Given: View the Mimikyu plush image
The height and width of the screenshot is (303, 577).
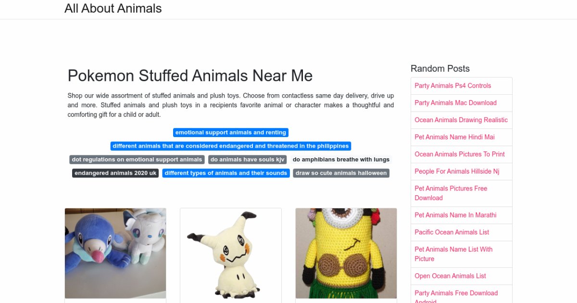Looking at the screenshot, I should (231, 253).
